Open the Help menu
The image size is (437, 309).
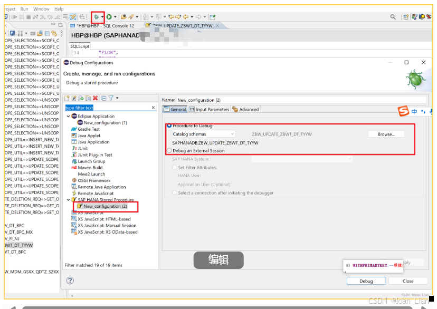(x=59, y=9)
